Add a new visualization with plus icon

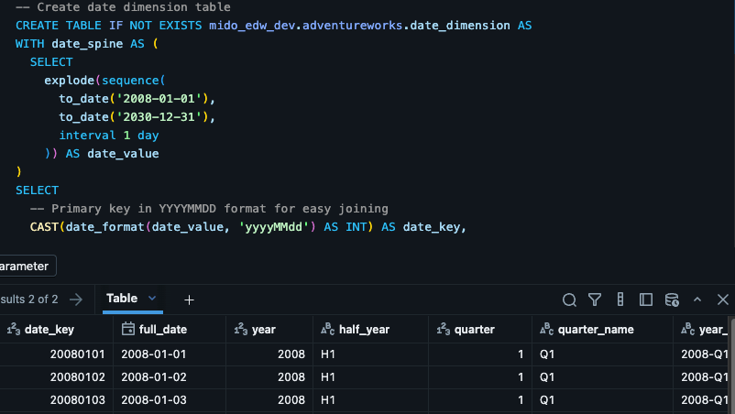[189, 300]
